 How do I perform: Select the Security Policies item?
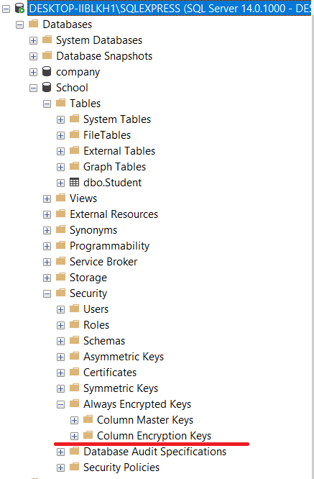pos(121,467)
